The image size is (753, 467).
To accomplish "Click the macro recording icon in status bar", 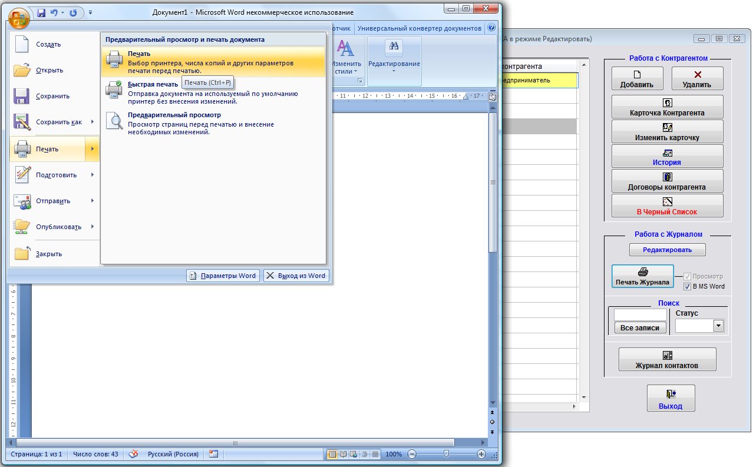I will pyautogui.click(x=213, y=454).
